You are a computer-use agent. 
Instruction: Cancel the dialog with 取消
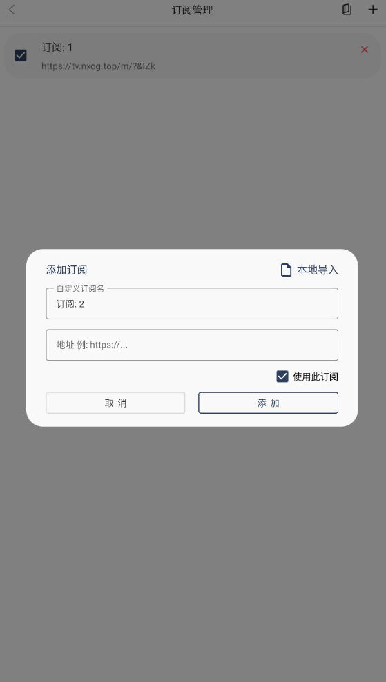point(115,403)
